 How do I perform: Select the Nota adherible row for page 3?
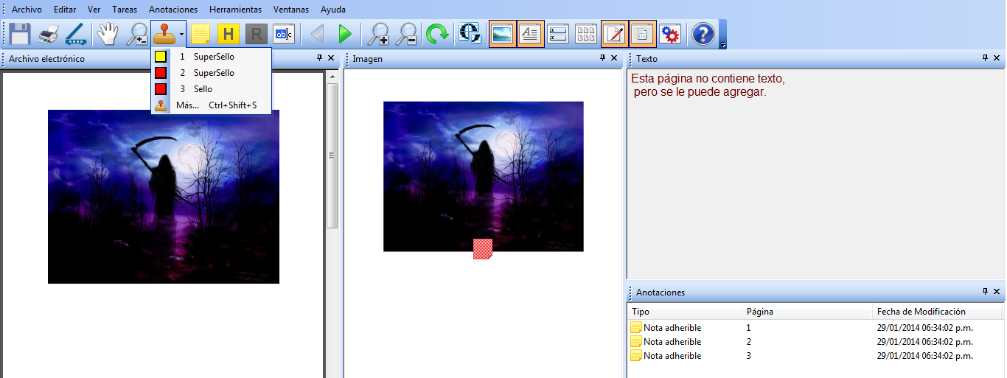click(815, 356)
